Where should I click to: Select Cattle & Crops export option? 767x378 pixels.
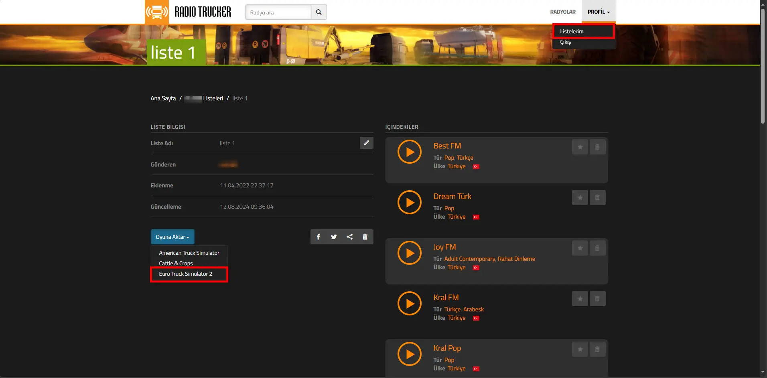(x=176, y=263)
